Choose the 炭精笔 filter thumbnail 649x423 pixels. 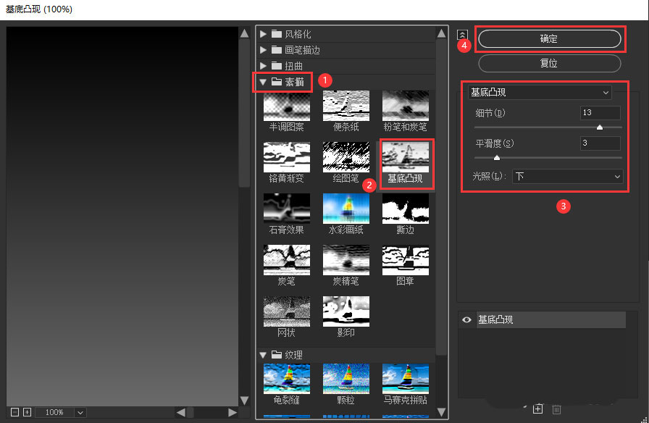346,260
